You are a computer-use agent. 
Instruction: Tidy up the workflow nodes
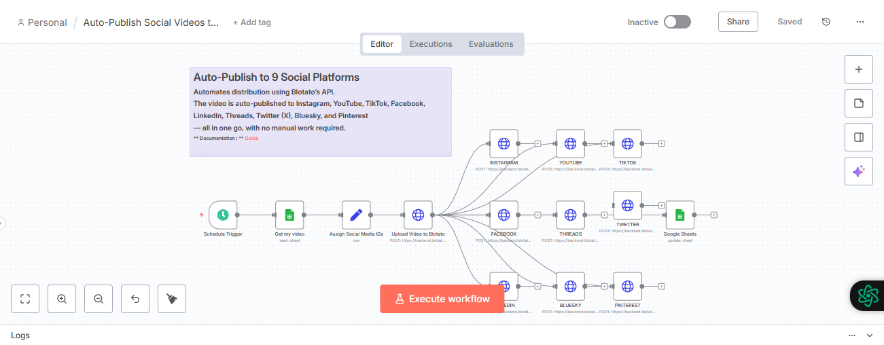click(172, 299)
